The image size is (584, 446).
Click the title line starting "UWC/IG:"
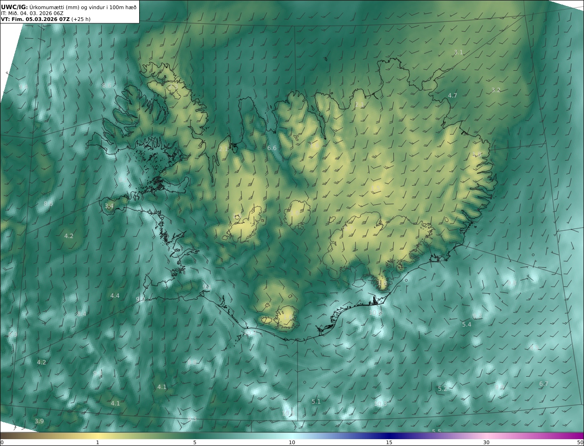(x=69, y=7)
